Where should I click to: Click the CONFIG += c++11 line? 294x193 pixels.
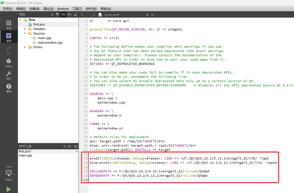click(104, 38)
